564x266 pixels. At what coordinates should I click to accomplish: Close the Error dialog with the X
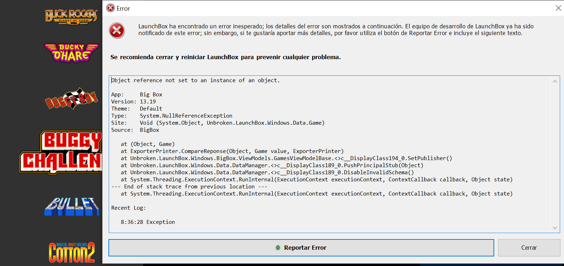(558, 8)
